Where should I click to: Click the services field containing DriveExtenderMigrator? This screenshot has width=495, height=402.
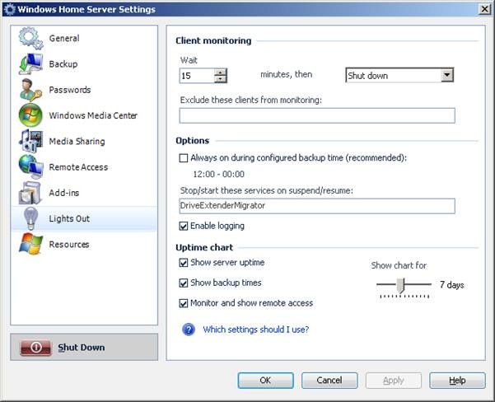click(x=317, y=206)
